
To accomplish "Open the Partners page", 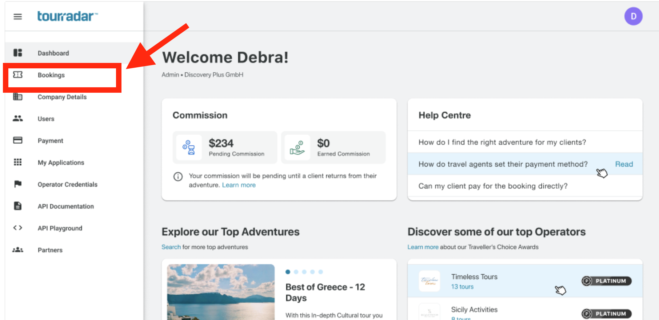I will point(50,250).
